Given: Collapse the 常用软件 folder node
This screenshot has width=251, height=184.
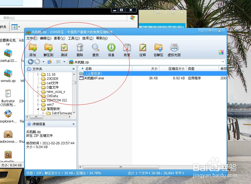Looking at the screenshot, I should pos(38,109).
